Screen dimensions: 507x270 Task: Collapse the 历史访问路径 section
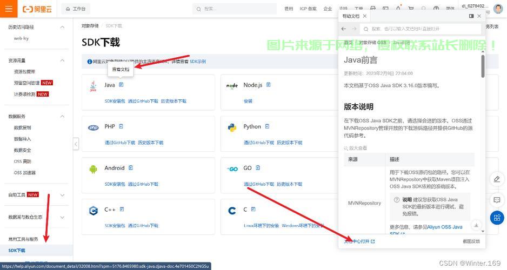pos(62,27)
